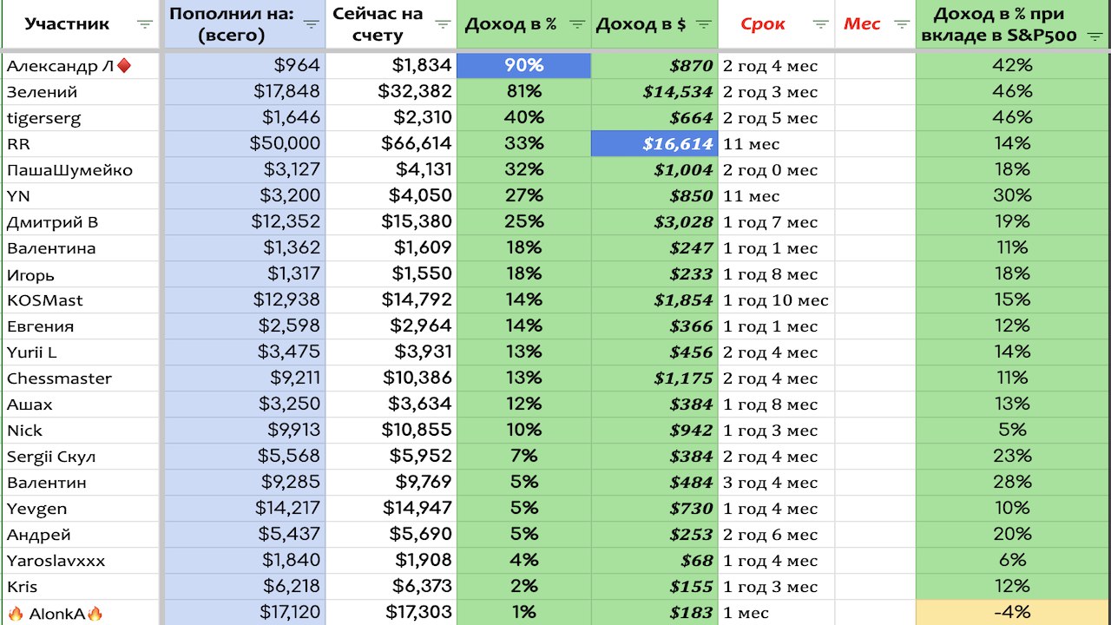Open filter icon for S&P500 income column
Screen dimensions: 1111x625
[x=1095, y=36]
